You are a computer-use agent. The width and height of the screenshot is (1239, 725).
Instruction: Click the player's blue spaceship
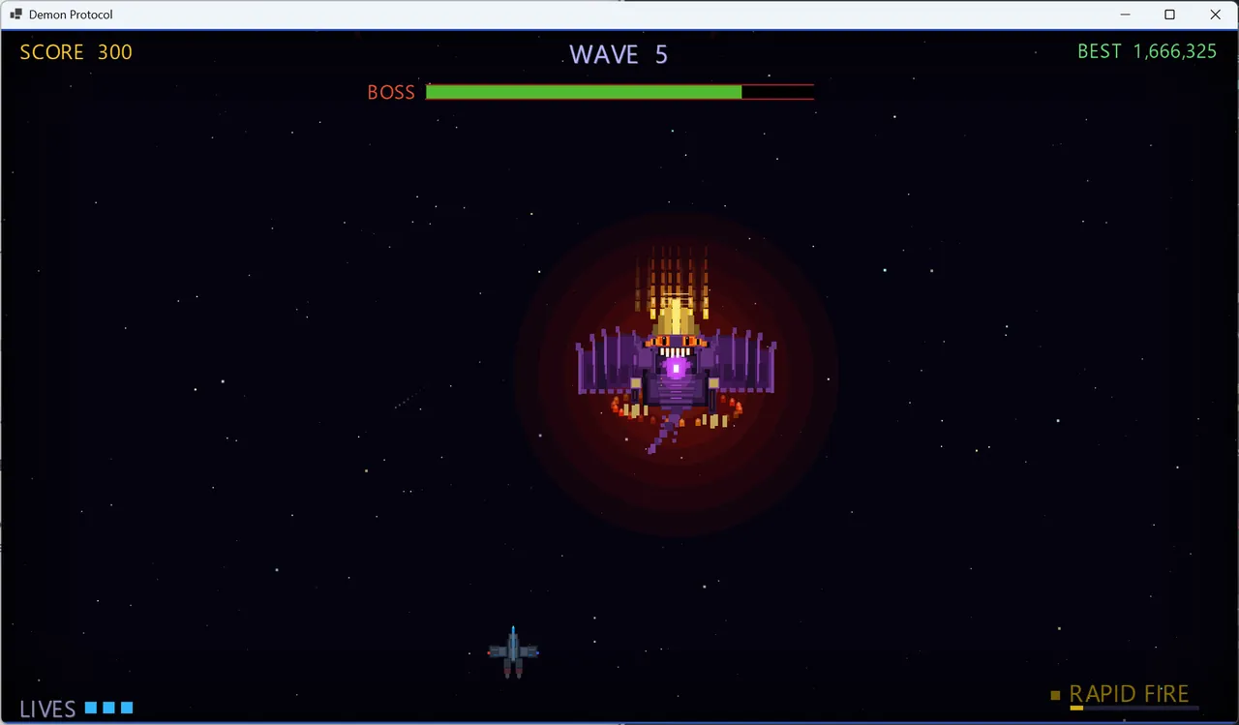[x=513, y=652]
